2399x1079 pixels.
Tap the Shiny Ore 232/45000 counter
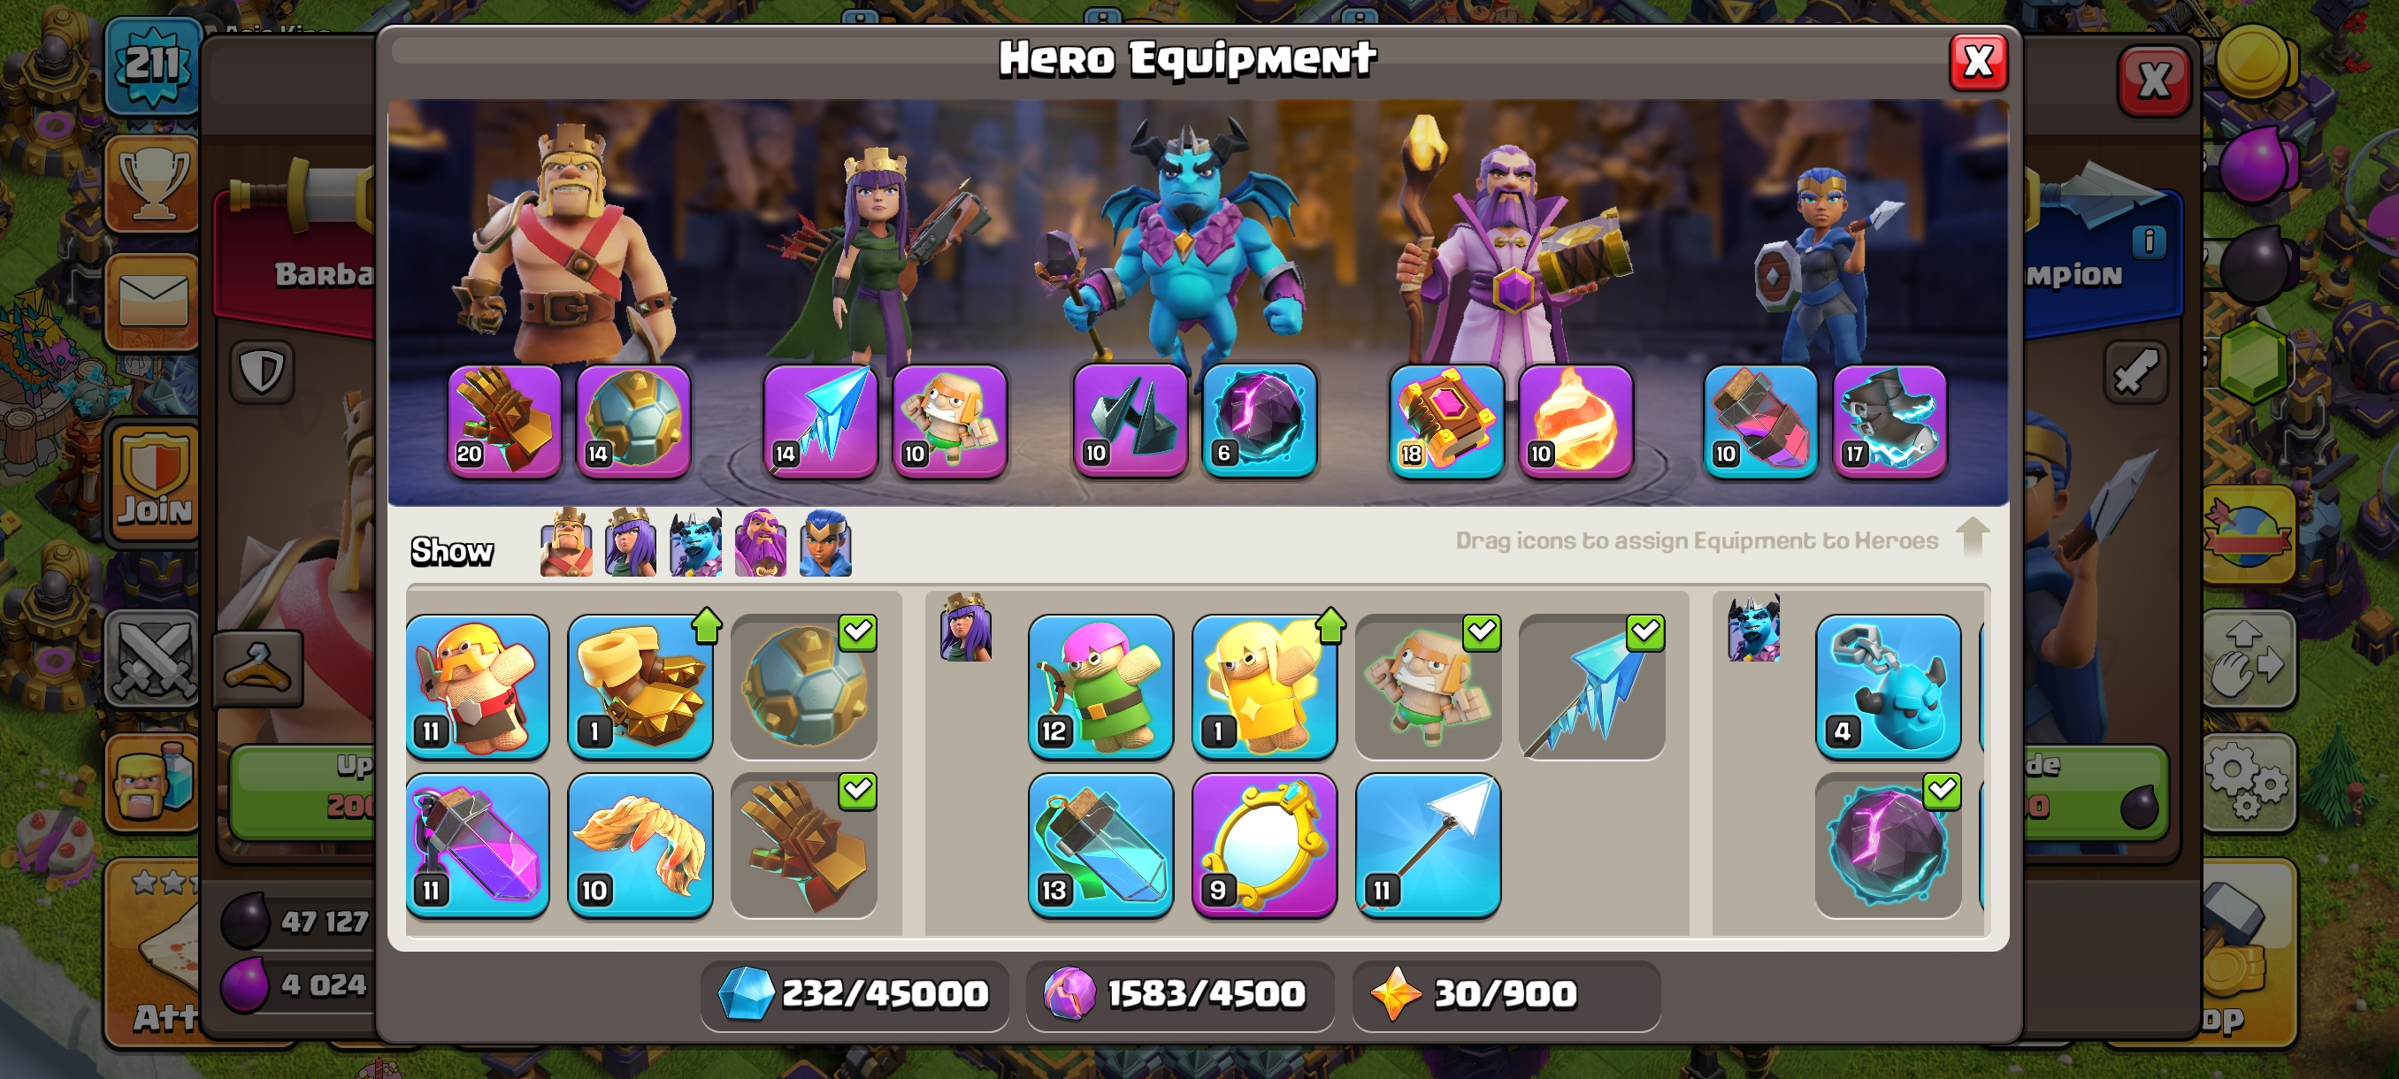854,994
